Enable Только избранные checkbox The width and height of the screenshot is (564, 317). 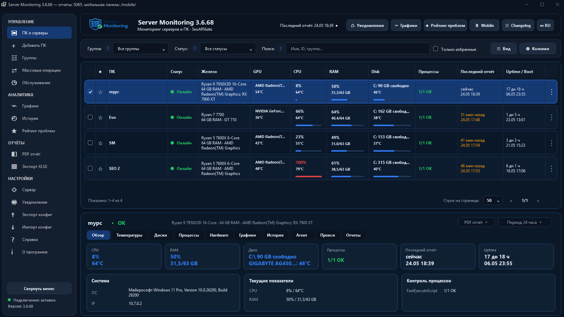coord(435,49)
